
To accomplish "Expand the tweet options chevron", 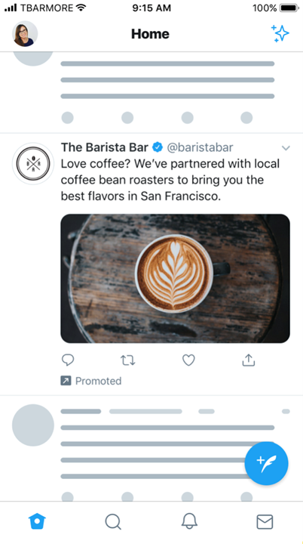I will coord(286,148).
